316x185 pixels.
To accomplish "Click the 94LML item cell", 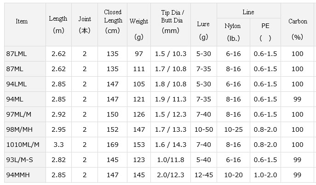I will click(x=25, y=84).
